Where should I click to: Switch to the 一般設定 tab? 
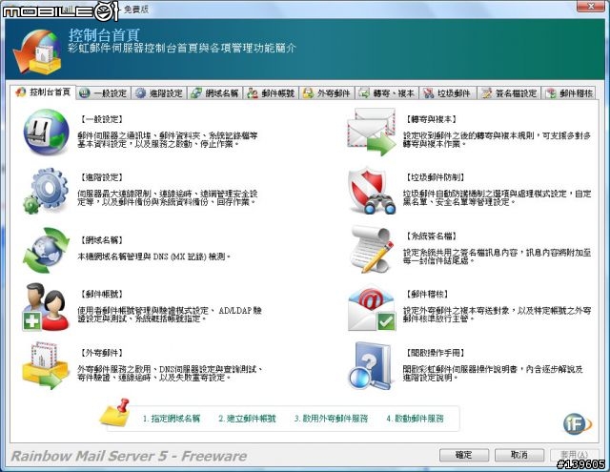[x=104, y=93]
